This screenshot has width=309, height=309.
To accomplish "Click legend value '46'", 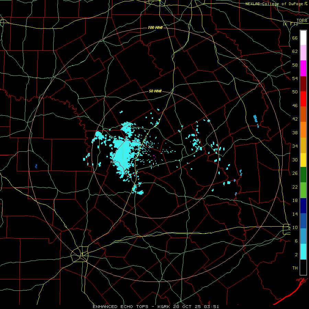I will coord(295,105).
